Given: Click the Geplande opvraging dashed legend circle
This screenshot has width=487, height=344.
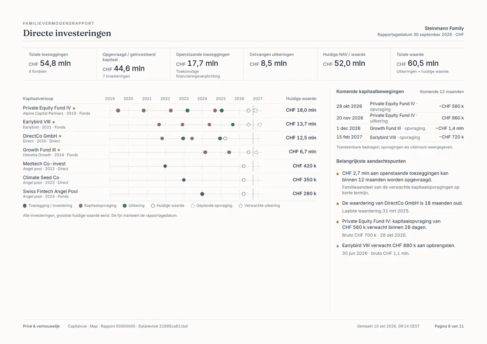Looking at the screenshot, I should click(x=193, y=206).
